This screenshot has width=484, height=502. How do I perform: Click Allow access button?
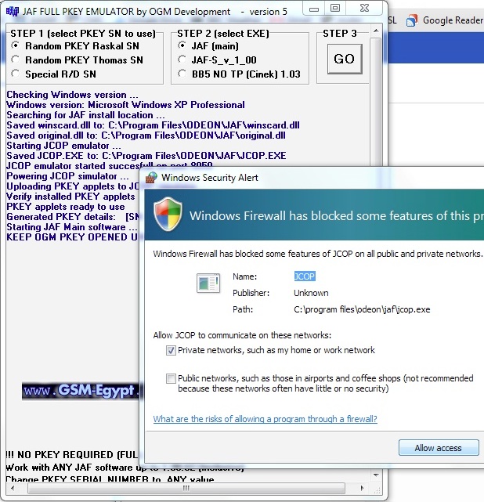[439, 448]
